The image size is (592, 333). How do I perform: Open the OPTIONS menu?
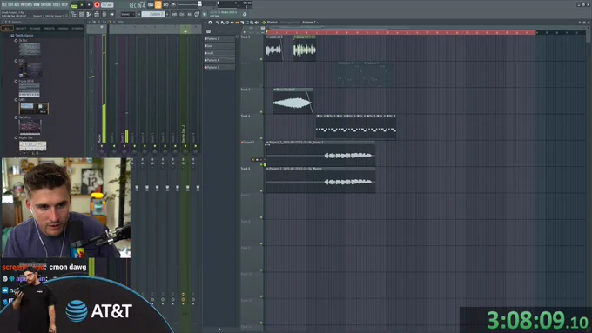46,5
